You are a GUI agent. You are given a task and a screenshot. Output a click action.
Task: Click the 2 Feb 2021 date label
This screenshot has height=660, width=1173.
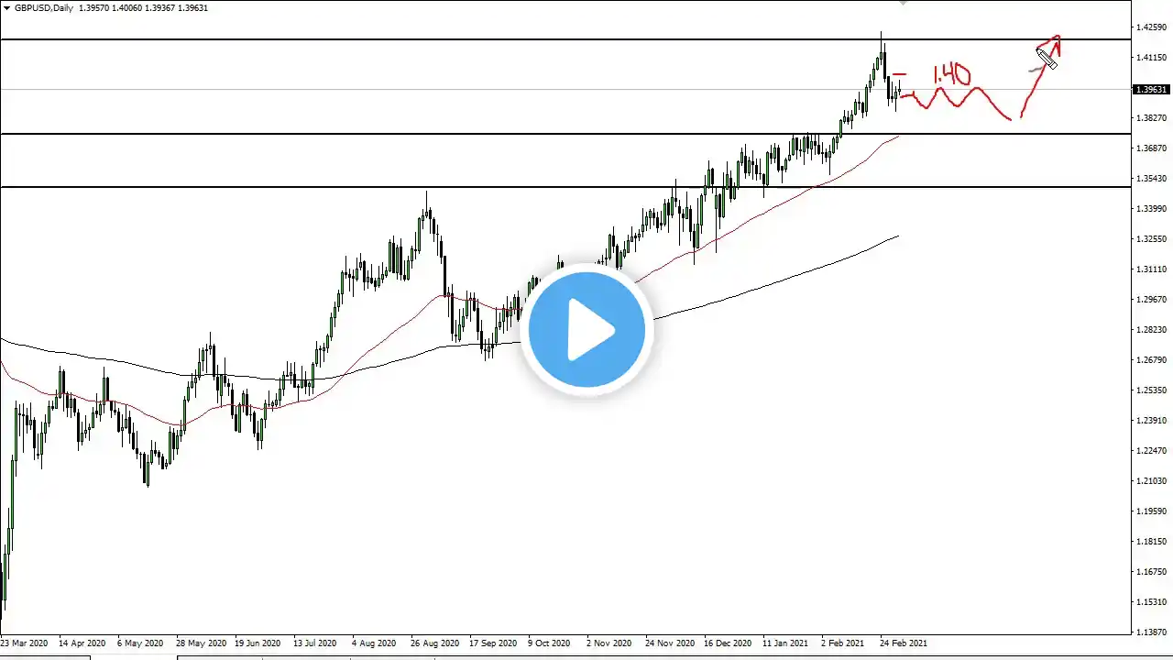pos(844,643)
